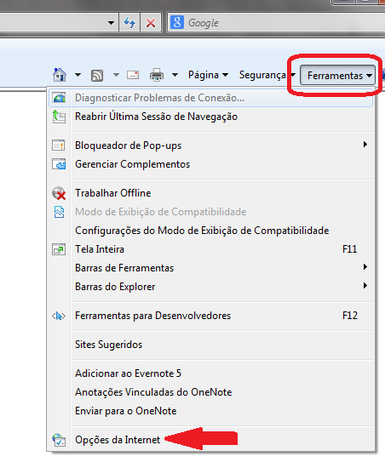Choose Trabalhar Offline
Image resolution: width=385 pixels, height=462 pixels.
tap(211, 193)
